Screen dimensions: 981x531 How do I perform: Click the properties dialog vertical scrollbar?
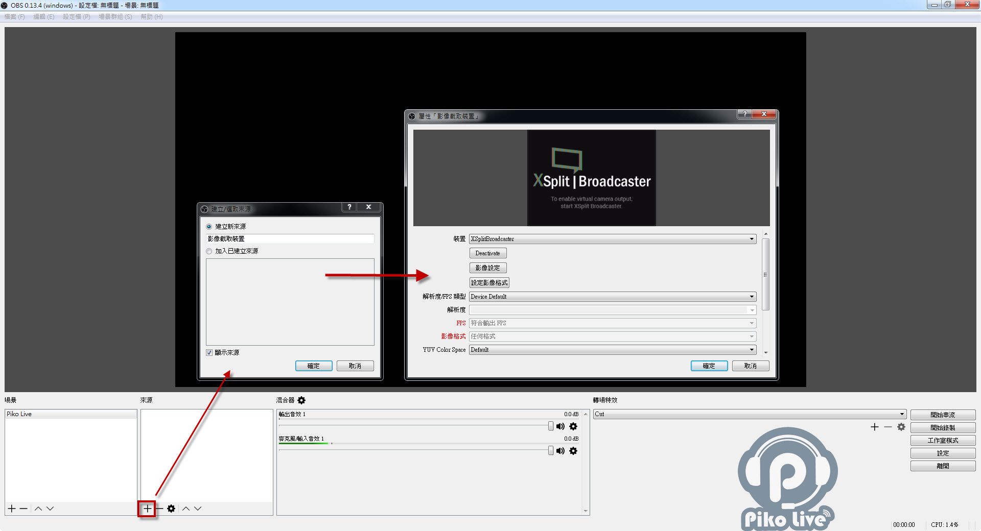765,275
